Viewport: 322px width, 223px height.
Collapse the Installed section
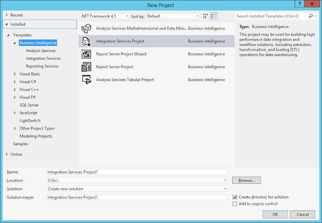[x=6, y=24]
